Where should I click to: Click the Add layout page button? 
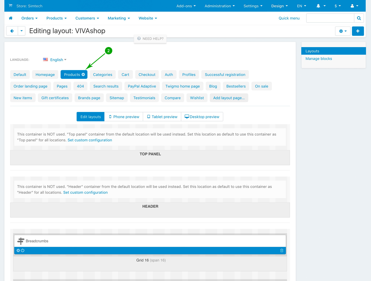click(229, 98)
